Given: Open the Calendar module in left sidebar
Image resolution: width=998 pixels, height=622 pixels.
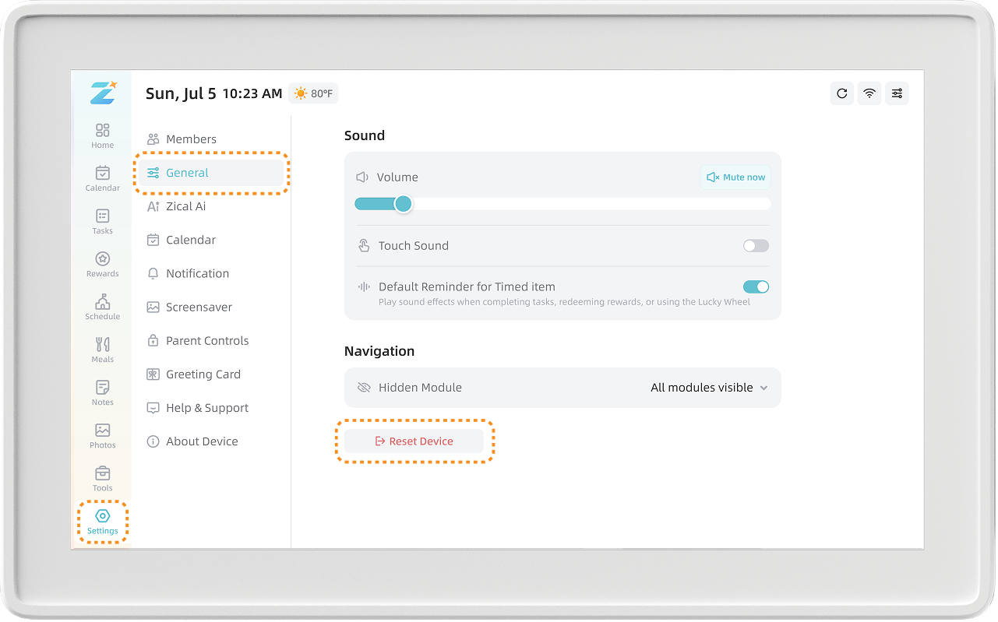Looking at the screenshot, I should click(x=102, y=178).
